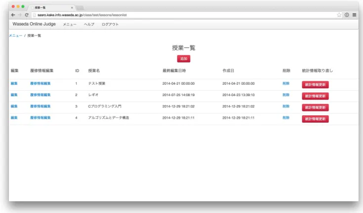Viewport: 363px width, 213px height.
Task: Click the 統計情報取り直し column header
Action: tap(318, 71)
